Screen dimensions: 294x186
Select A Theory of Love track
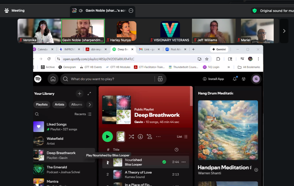146,174
